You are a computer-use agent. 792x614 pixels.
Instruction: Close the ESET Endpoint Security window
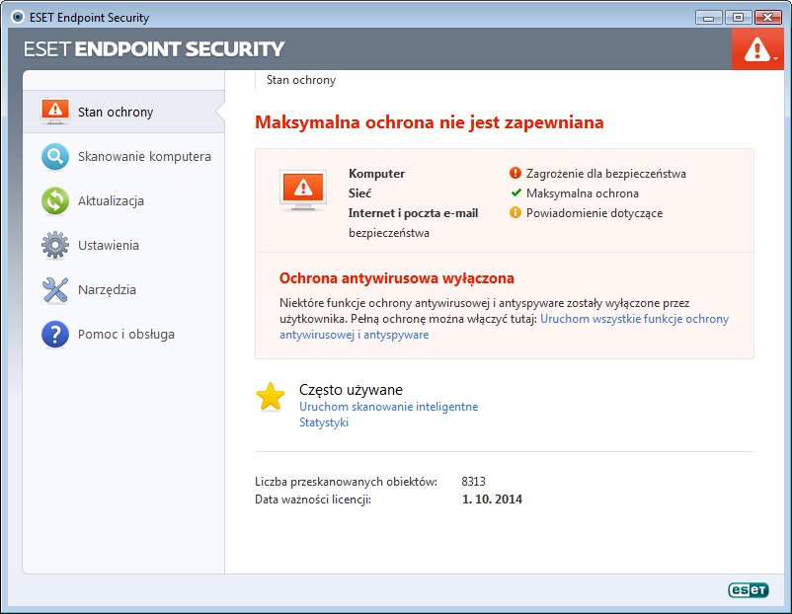(x=767, y=18)
